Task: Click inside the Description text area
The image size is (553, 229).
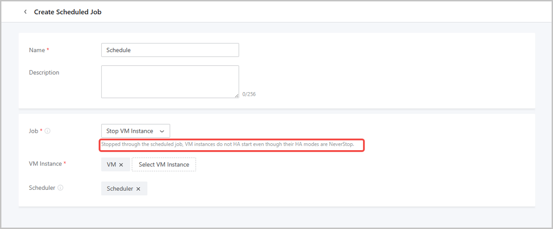Action: coord(170,82)
